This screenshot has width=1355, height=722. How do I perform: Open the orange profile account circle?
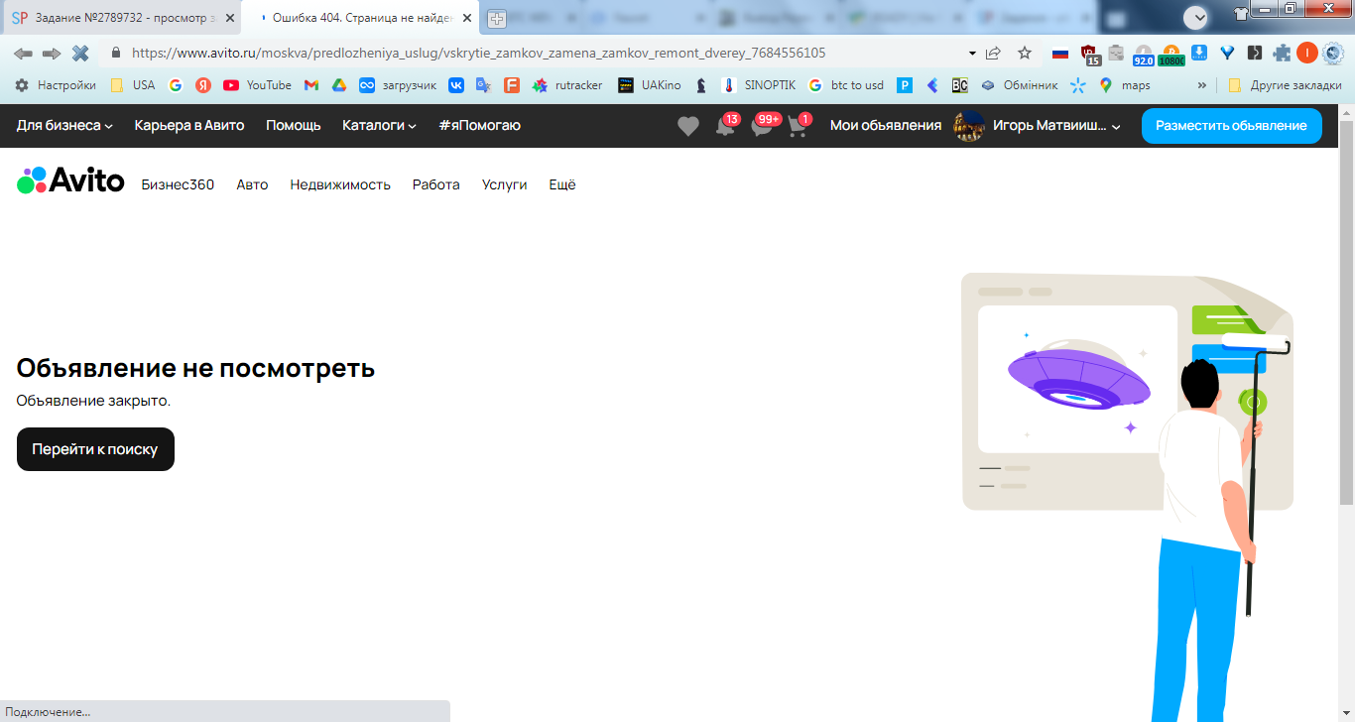pyautogui.click(x=1307, y=54)
